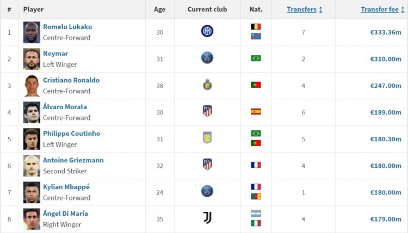Click Neymar's €310.00m transfer fee
The height and width of the screenshot is (233, 408).
pyautogui.click(x=385, y=59)
